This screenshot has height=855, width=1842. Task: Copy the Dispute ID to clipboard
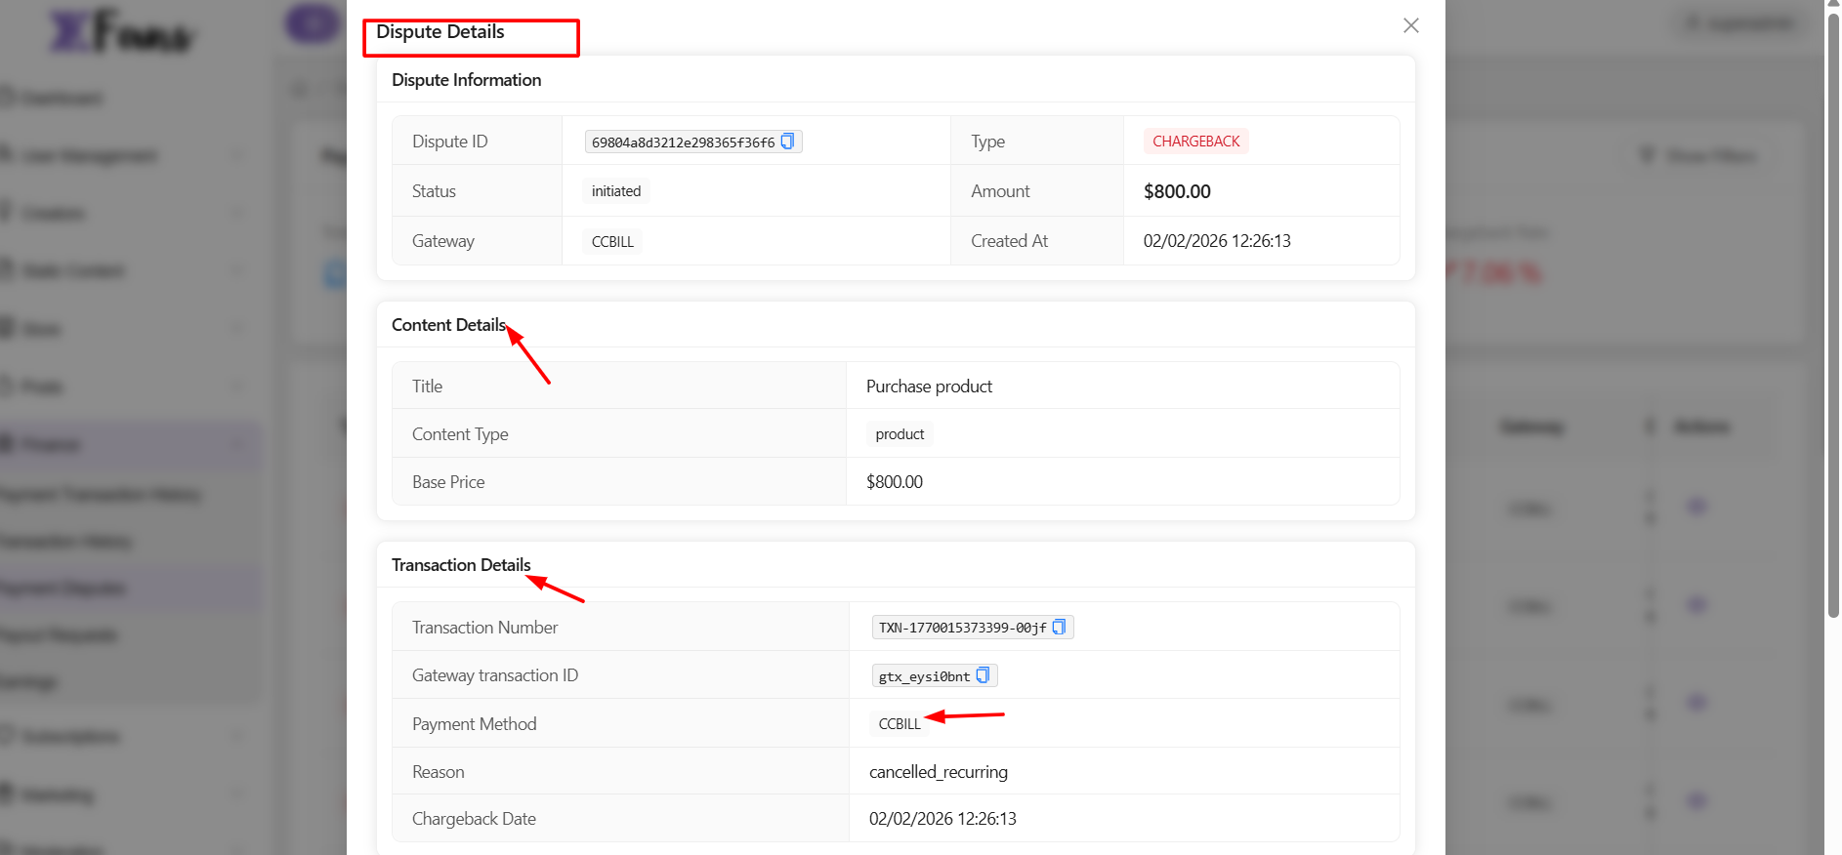click(787, 142)
